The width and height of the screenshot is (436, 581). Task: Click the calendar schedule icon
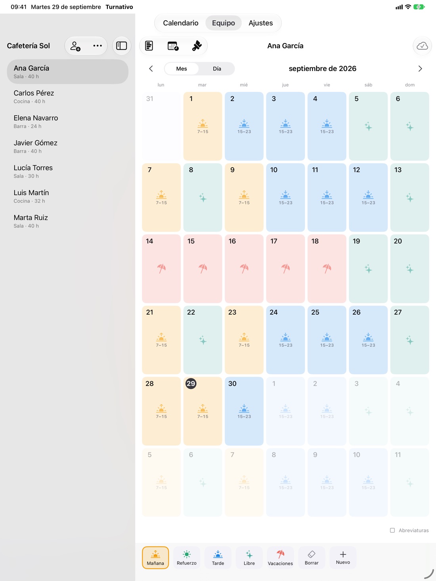tap(173, 46)
